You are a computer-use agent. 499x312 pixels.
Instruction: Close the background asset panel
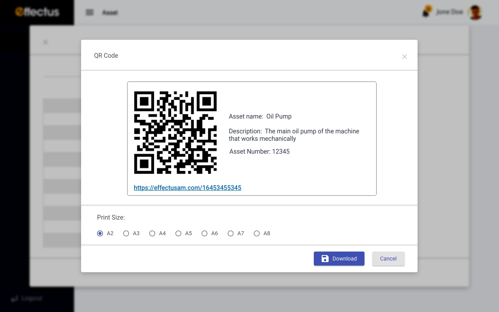(46, 42)
